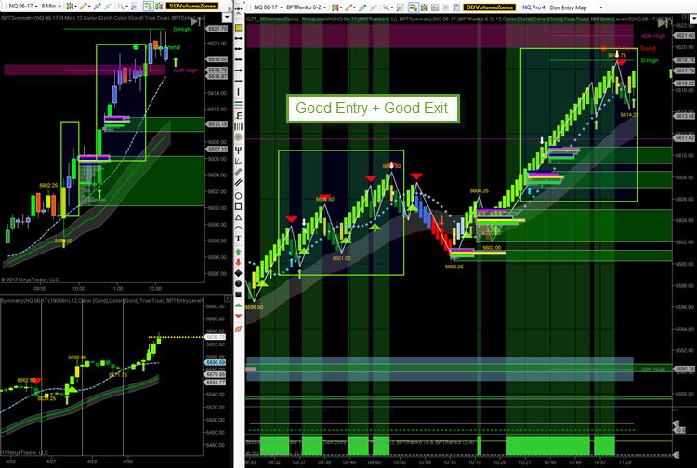Image resolution: width=697 pixels, height=468 pixels.
Task: Toggle the chart trader icon in left toolbar
Action: tap(148, 6)
